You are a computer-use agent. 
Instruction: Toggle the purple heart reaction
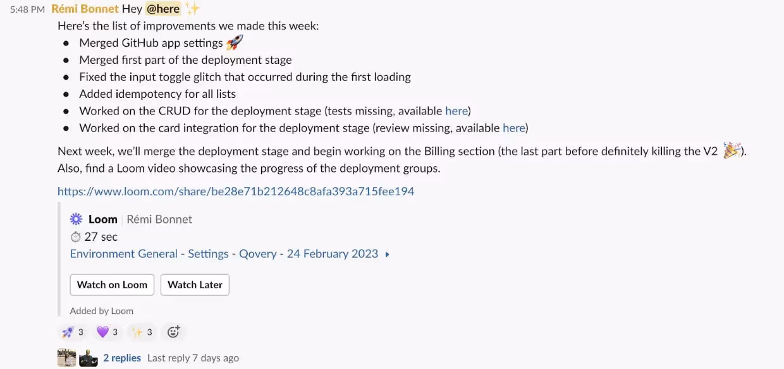pyautogui.click(x=107, y=332)
